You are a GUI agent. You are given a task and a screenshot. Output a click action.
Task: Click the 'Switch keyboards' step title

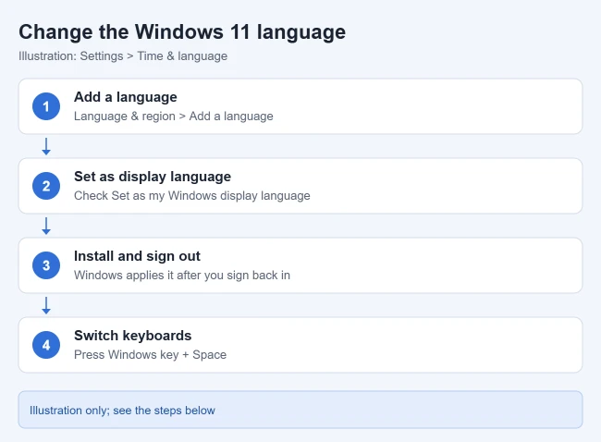132,336
